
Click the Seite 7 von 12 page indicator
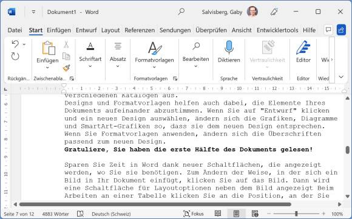[19, 214]
